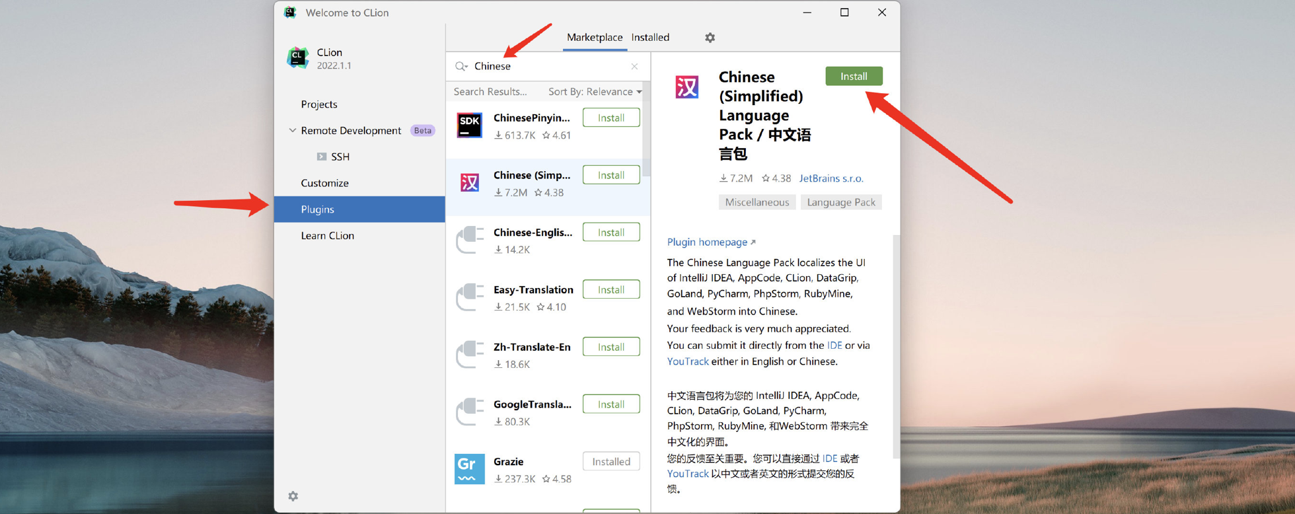Select the Chinese Simplified plugin list icon
The width and height of the screenshot is (1295, 514).
pyautogui.click(x=470, y=182)
